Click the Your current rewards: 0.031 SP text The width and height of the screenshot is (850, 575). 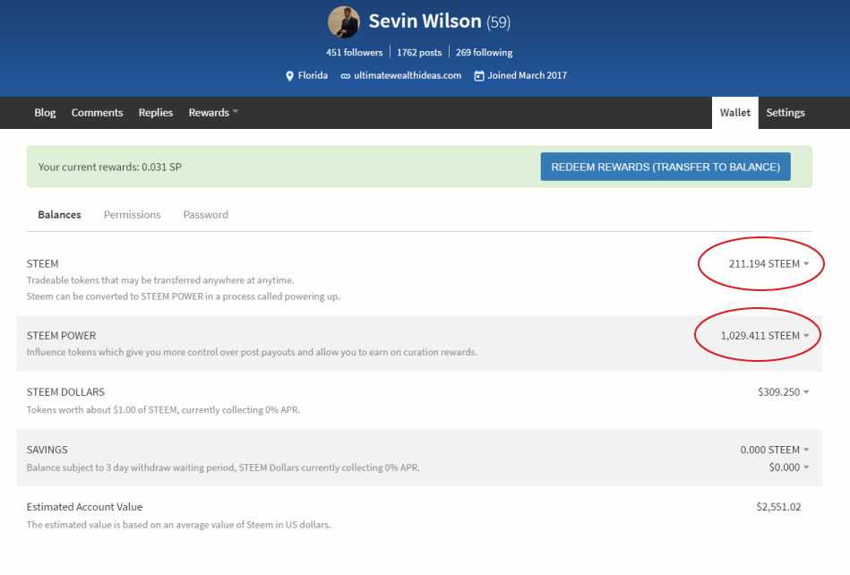click(110, 167)
